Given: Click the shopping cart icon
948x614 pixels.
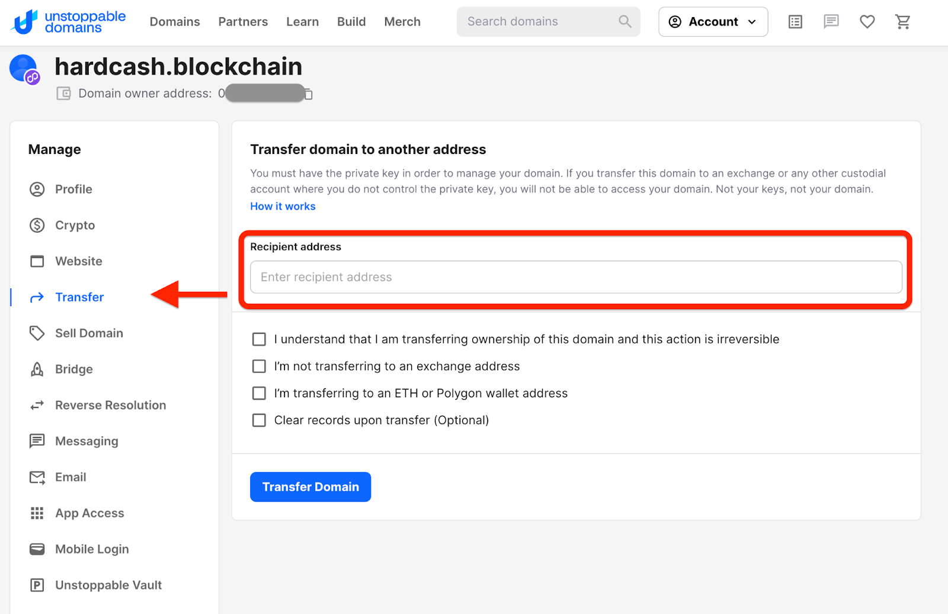Looking at the screenshot, I should [902, 22].
